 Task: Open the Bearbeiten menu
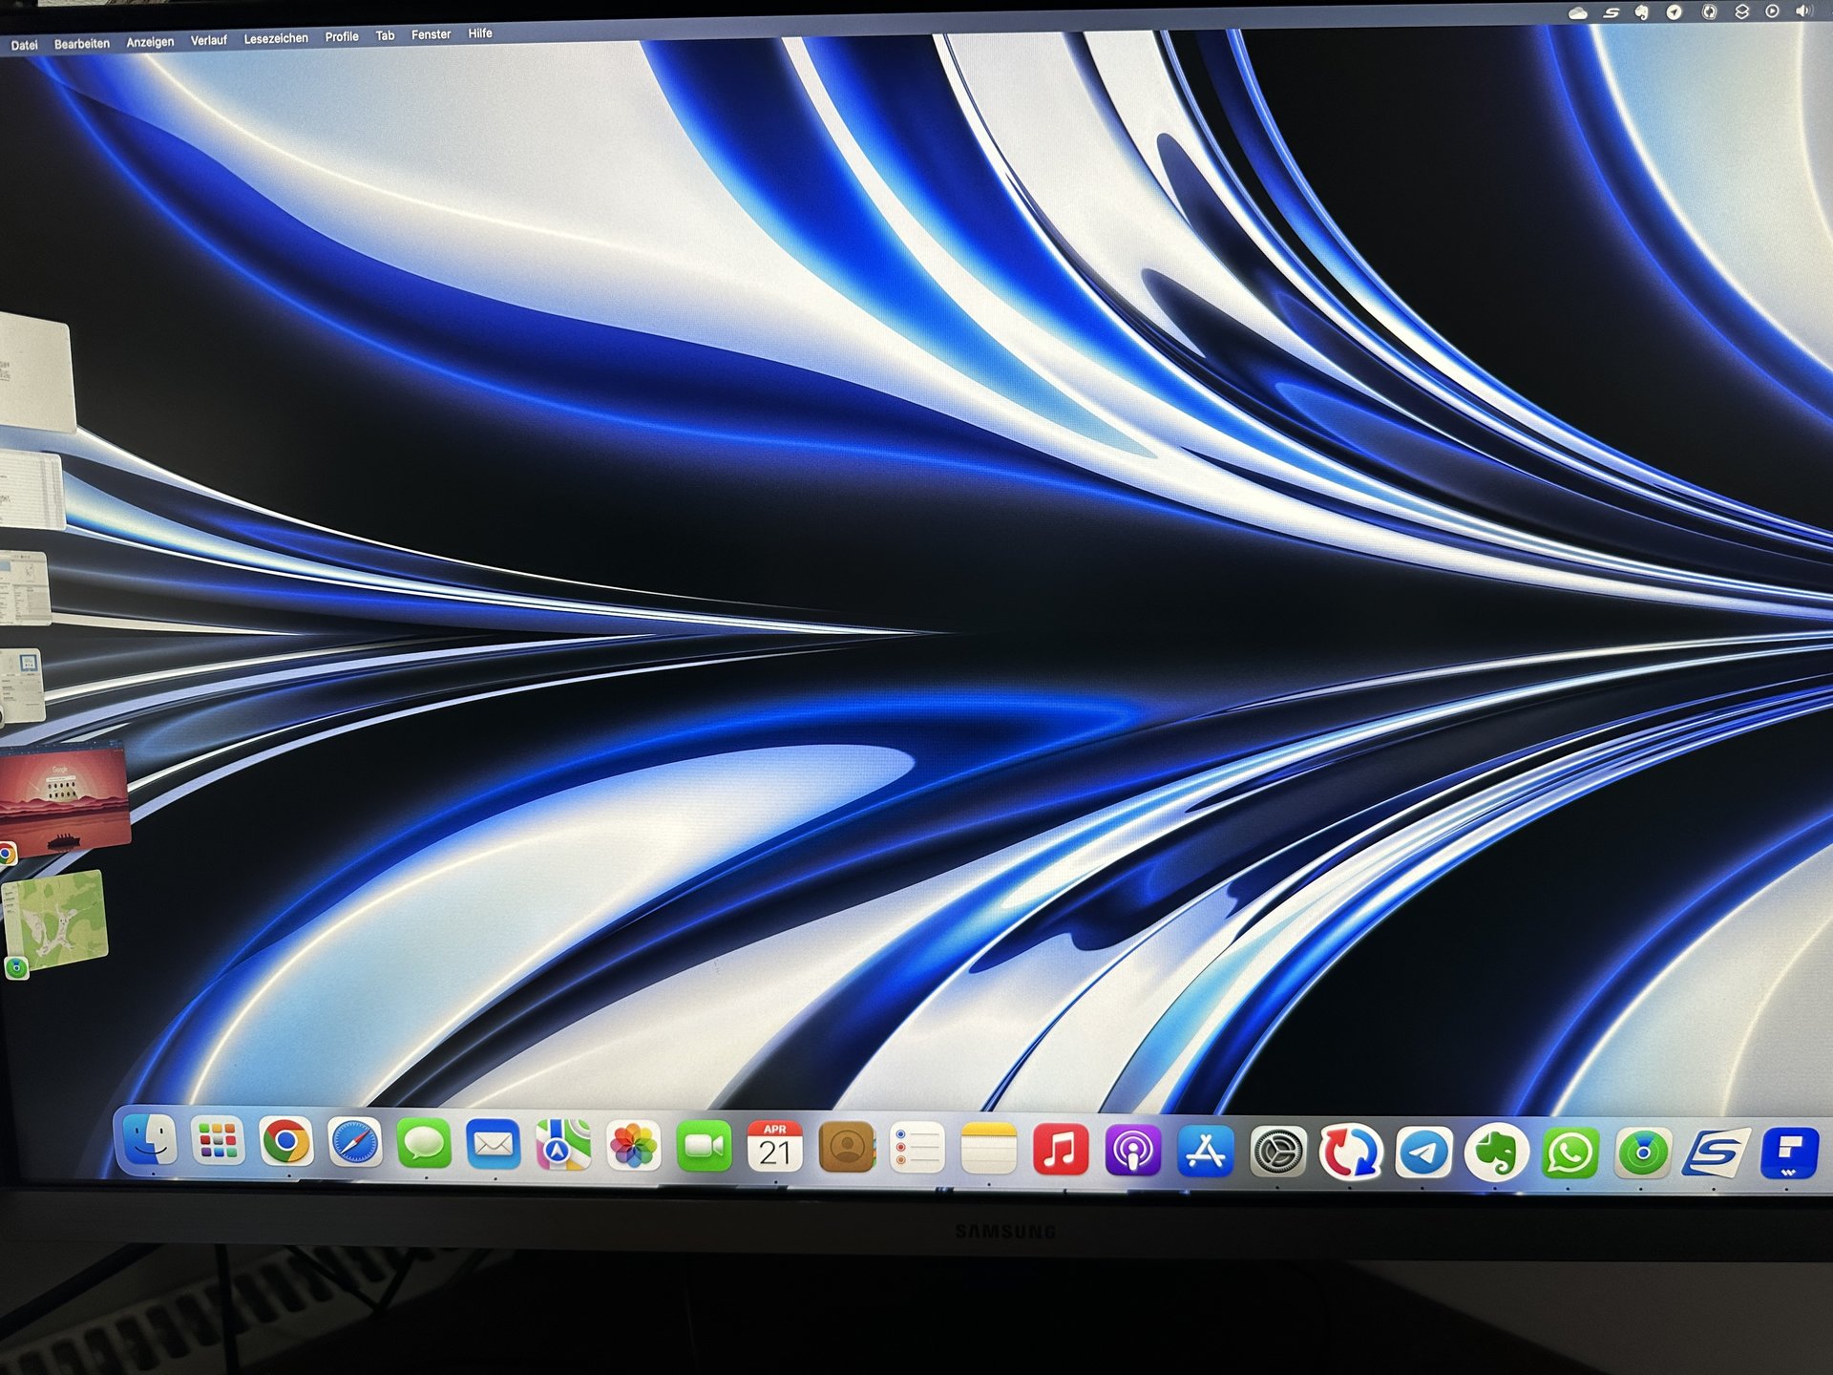82,44
